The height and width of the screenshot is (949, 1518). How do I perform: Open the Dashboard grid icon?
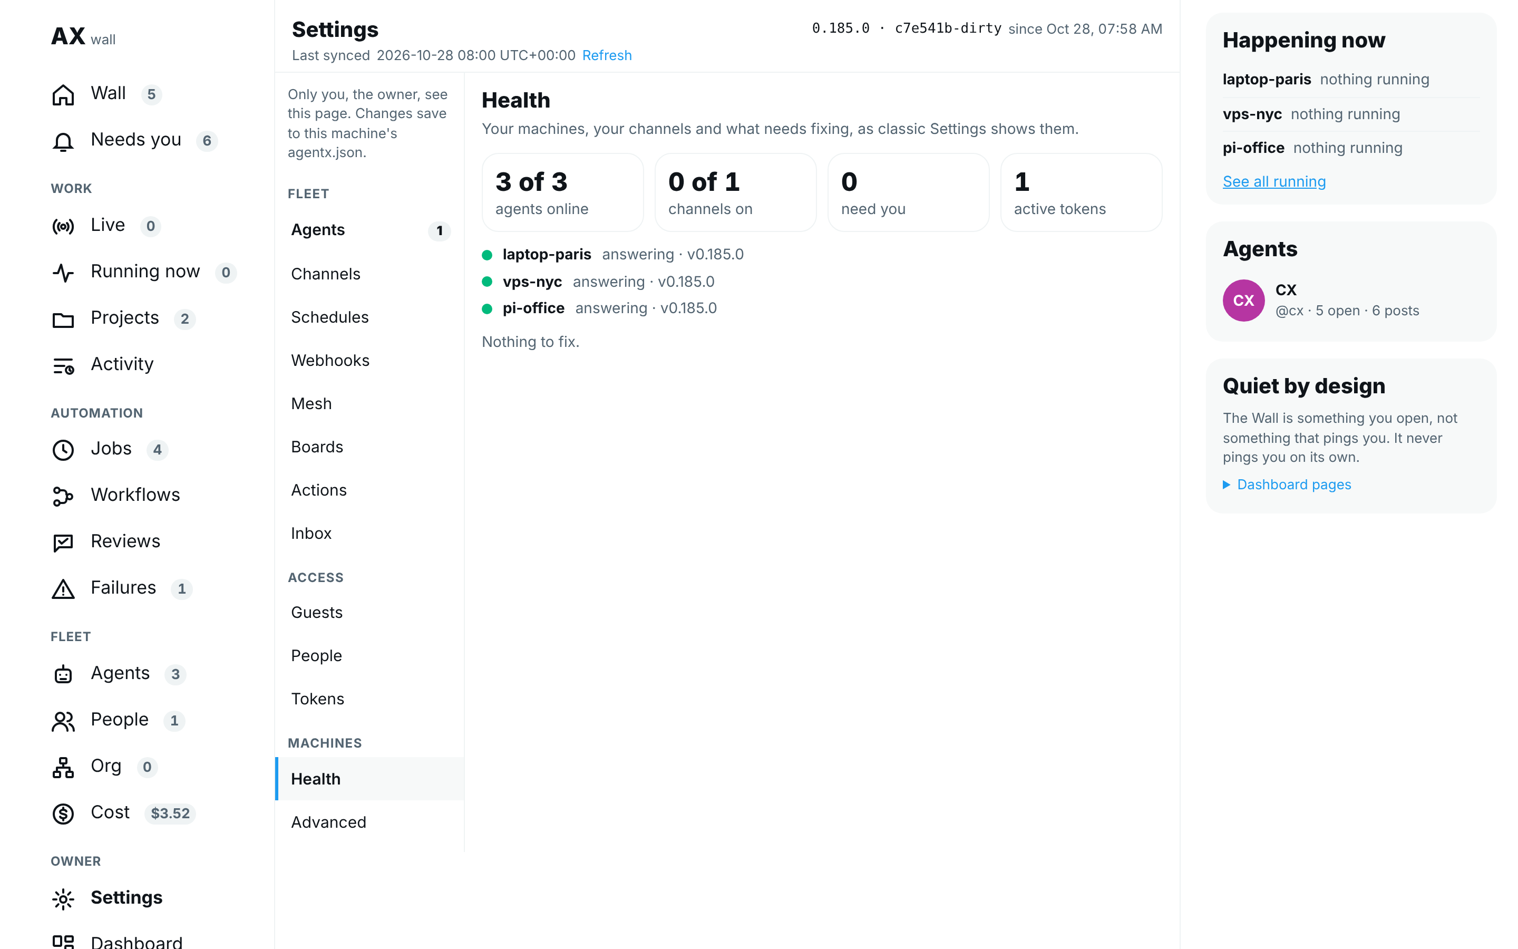tap(63, 942)
